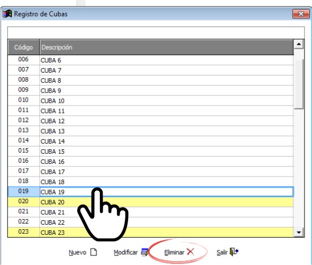Click the red X Eliminar icon
312x265 pixels.
click(191, 252)
